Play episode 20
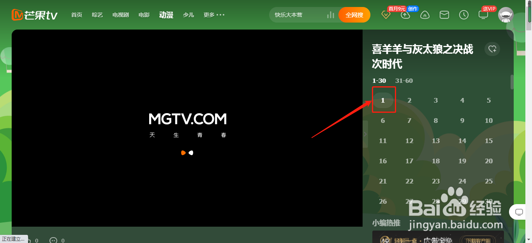 click(489, 161)
